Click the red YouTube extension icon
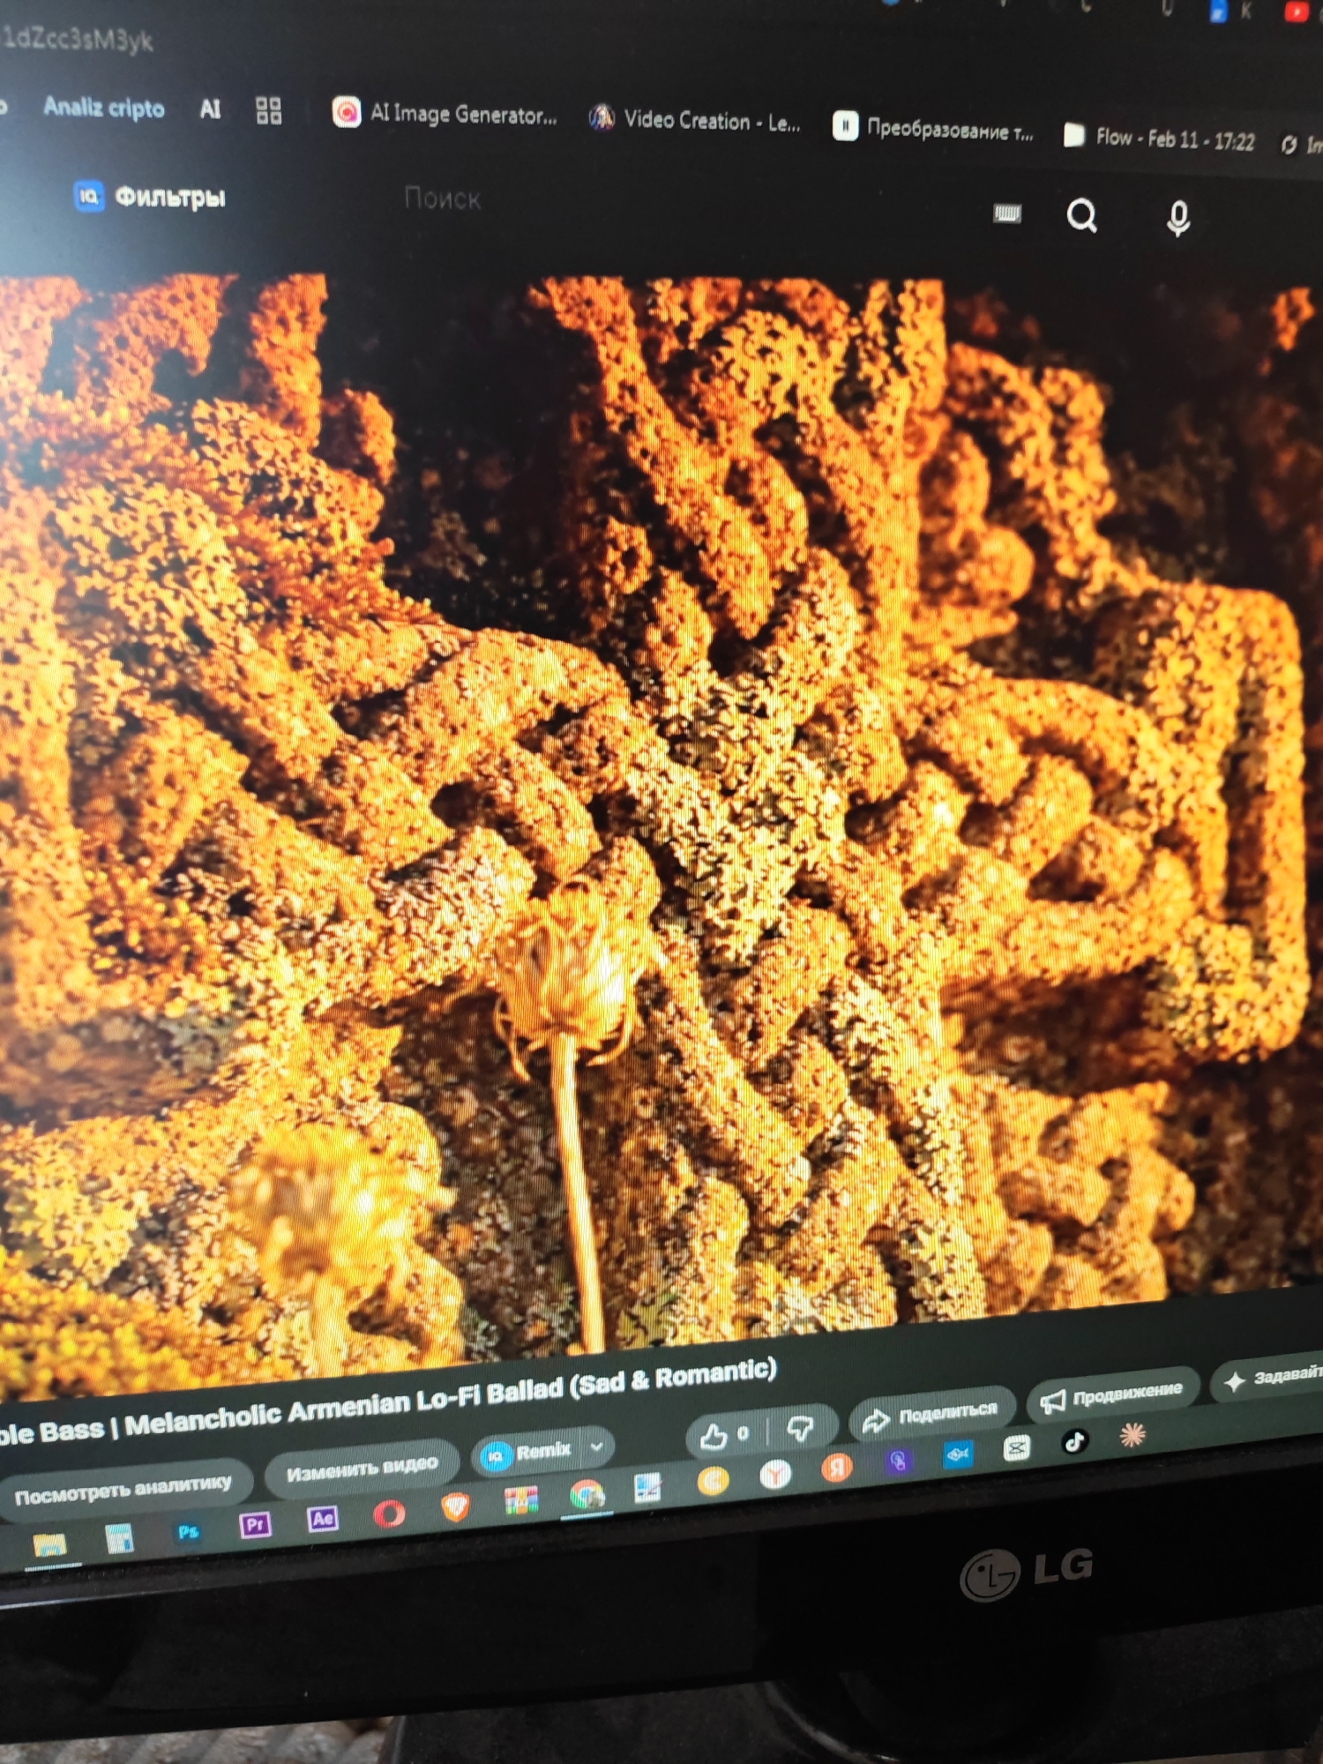Viewport: 1323px width, 1764px height. pyautogui.click(x=1296, y=10)
